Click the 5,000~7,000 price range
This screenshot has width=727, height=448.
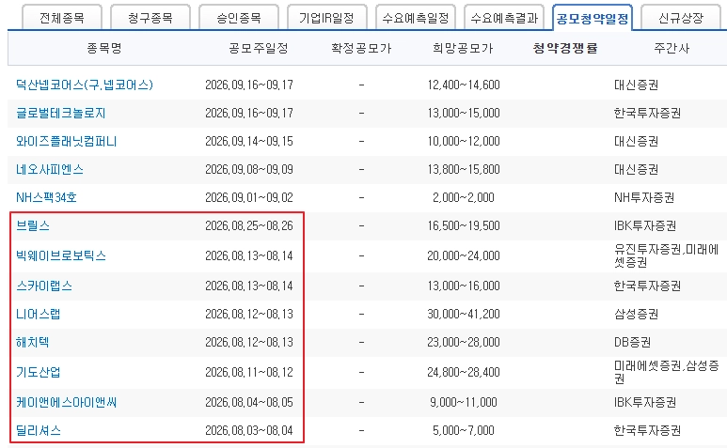coord(464,431)
